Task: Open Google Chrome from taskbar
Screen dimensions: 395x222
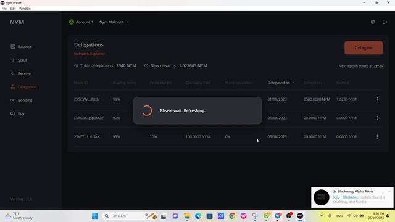Action: tap(232, 216)
